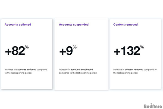The height and width of the screenshot is (109, 163).
Task: Select the +9% statistic figure
Action: [x=68, y=50]
